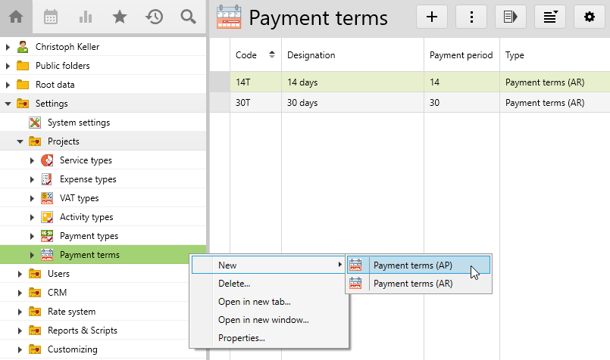
Task: Choose Payment terms (AP) from submenu
Action: point(412,265)
